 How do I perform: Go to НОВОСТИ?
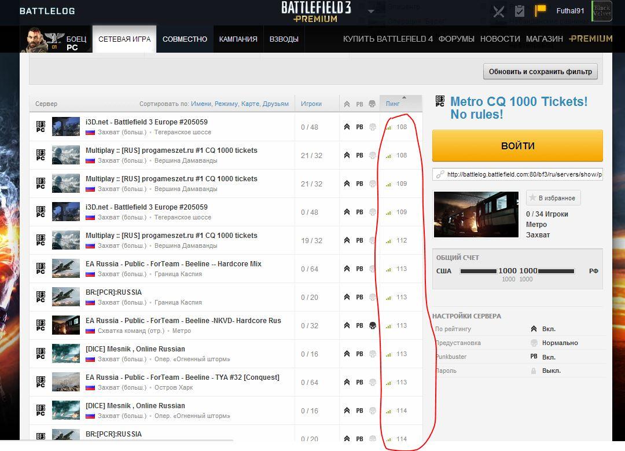coord(500,39)
